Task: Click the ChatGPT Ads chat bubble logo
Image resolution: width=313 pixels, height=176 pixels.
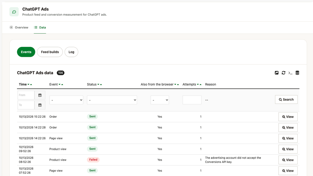Action: (14, 12)
